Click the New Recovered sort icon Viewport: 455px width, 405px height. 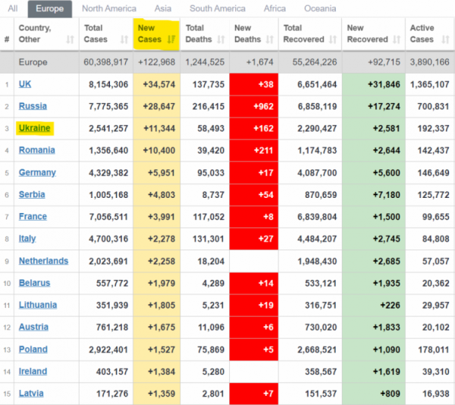pos(397,39)
